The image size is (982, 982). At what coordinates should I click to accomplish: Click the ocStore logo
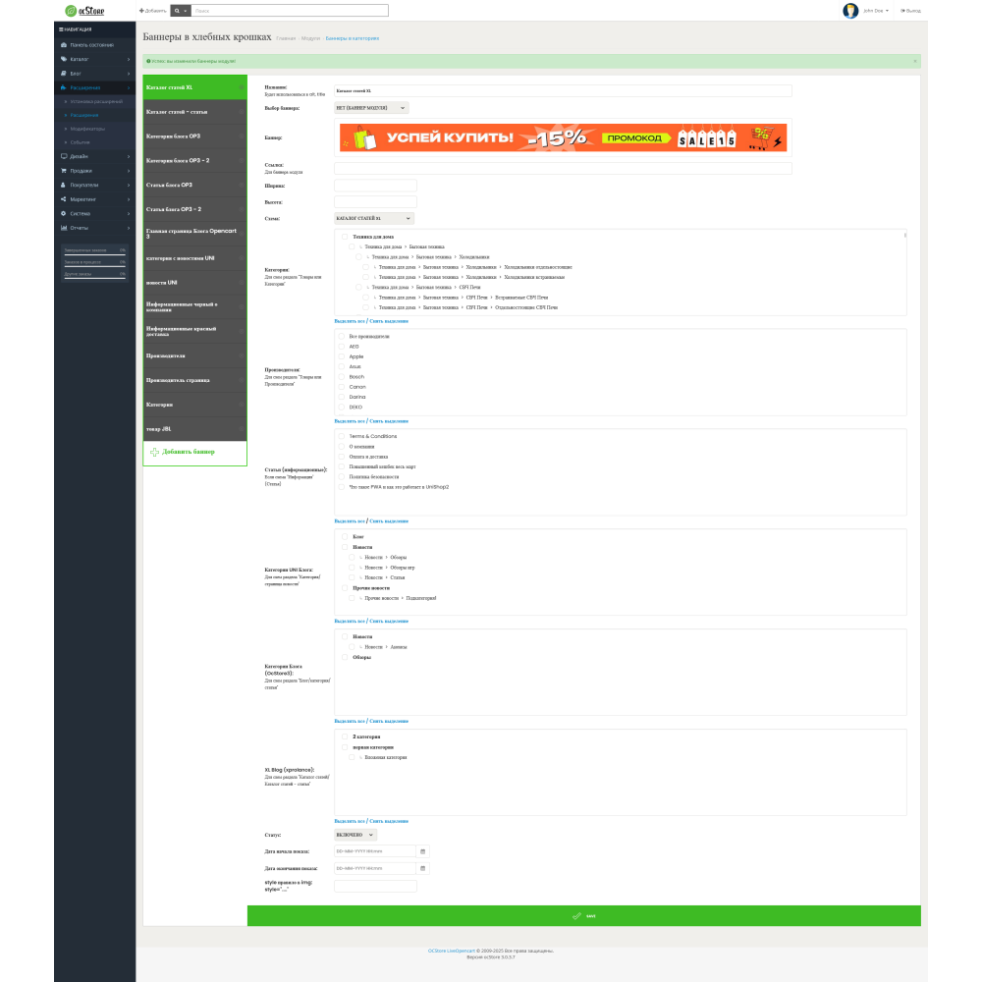[x=84, y=11]
